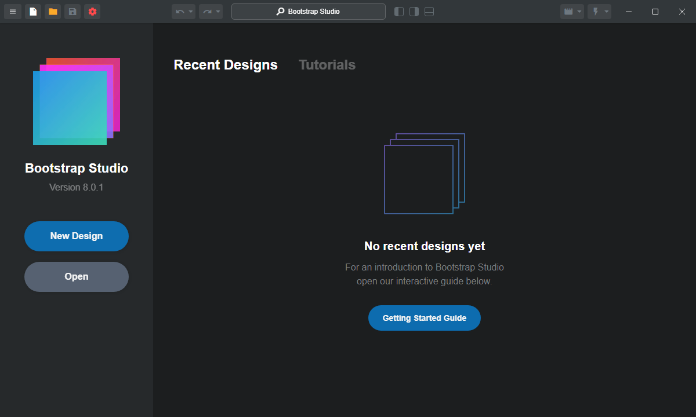Toggle the right panel visibility

click(x=414, y=11)
